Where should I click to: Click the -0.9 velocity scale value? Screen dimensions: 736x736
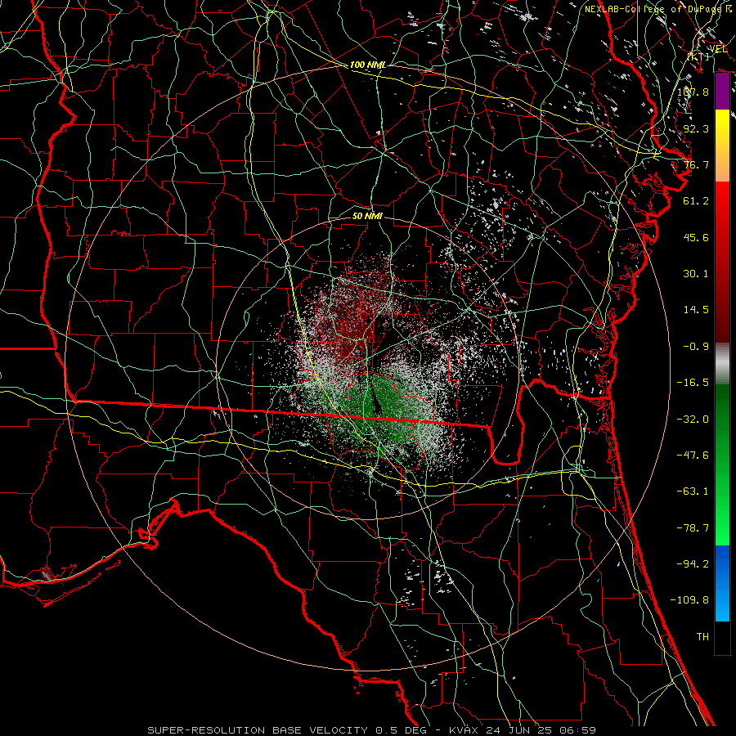click(x=696, y=347)
